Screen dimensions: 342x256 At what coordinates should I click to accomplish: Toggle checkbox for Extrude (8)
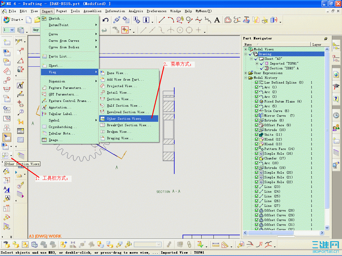tap(256, 120)
